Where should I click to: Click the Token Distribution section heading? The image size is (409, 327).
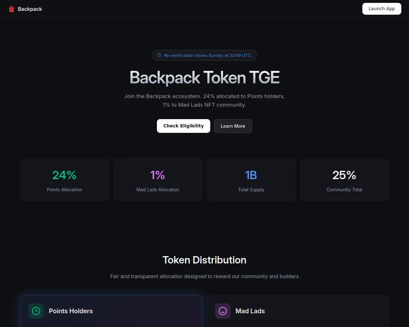[204, 260]
